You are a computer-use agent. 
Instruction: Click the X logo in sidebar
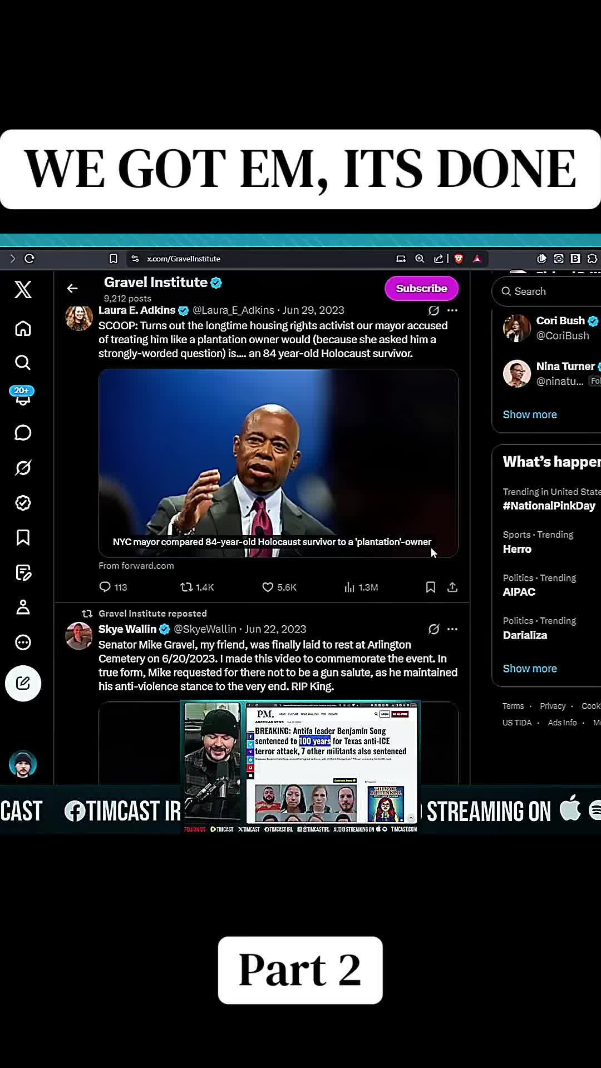point(23,289)
